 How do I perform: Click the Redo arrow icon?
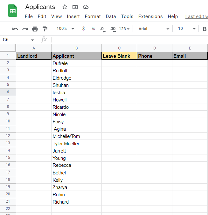tap(25, 29)
